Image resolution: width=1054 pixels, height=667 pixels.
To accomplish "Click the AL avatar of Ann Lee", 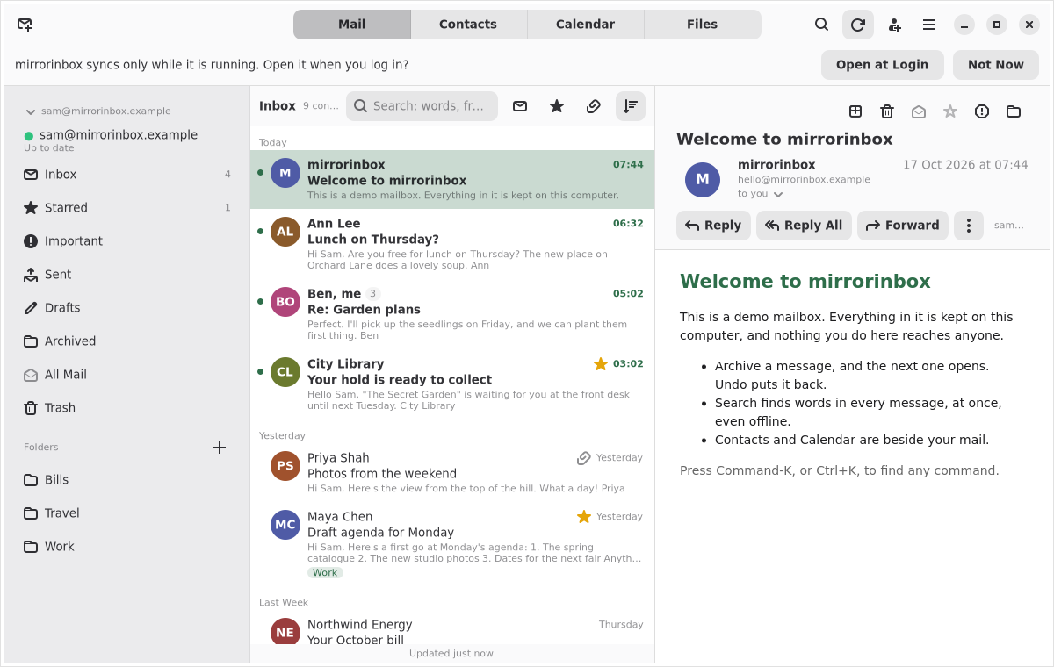I will (285, 232).
